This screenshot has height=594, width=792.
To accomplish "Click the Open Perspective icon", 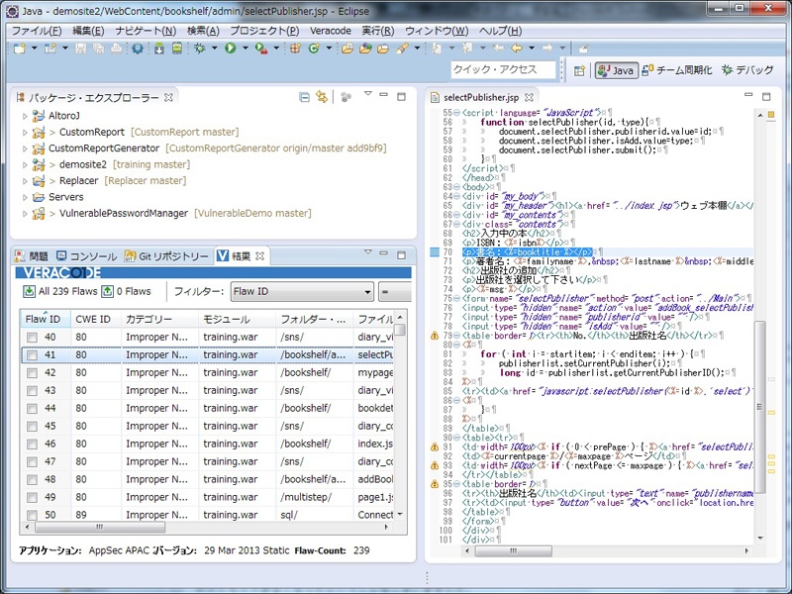I will point(579,70).
